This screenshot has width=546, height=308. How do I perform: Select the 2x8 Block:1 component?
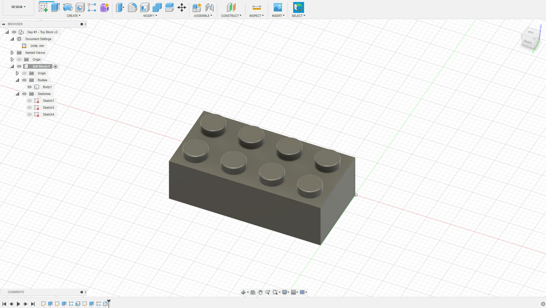(x=41, y=66)
